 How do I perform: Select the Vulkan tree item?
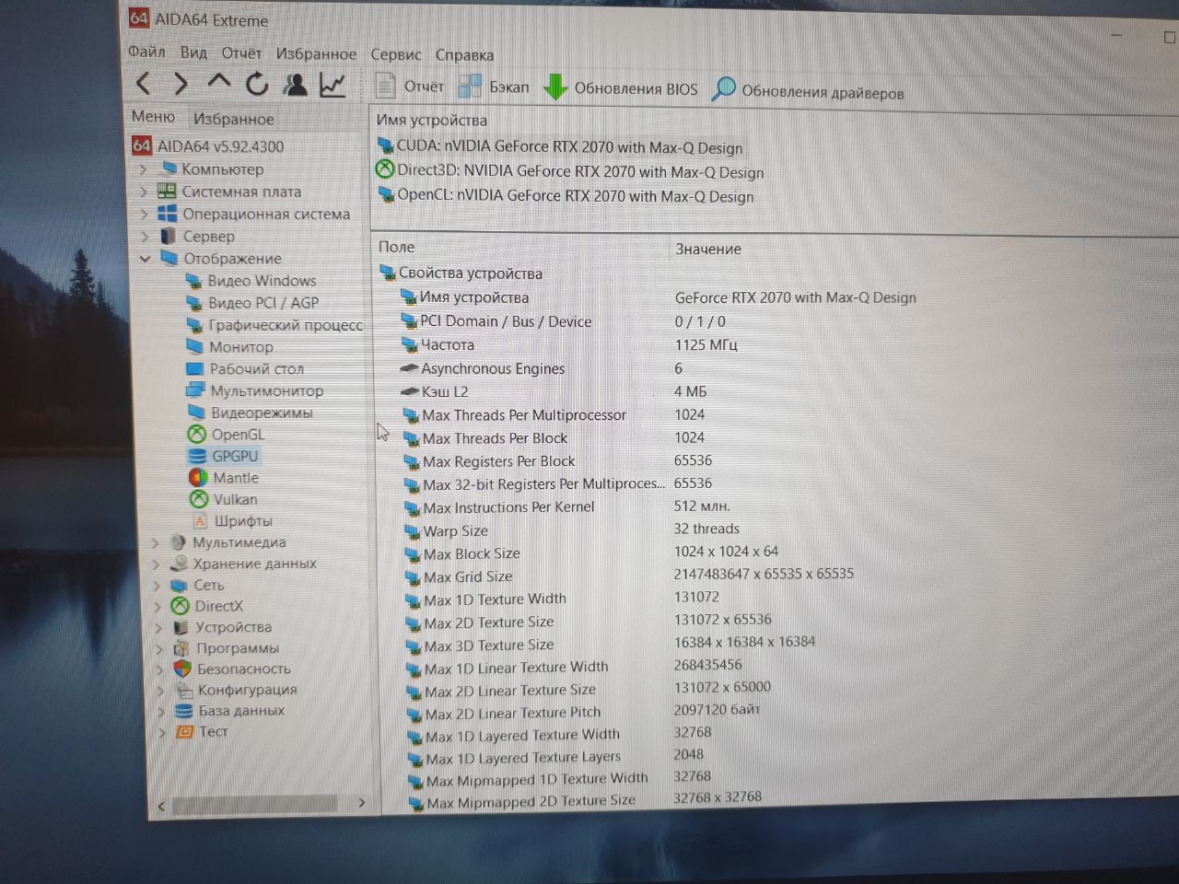(x=224, y=499)
